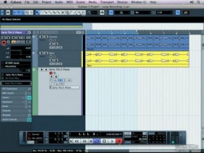Image resolution: width=204 pixels, height=153 pixels.
Task: Mute the Drums track
Action: pos(42,37)
